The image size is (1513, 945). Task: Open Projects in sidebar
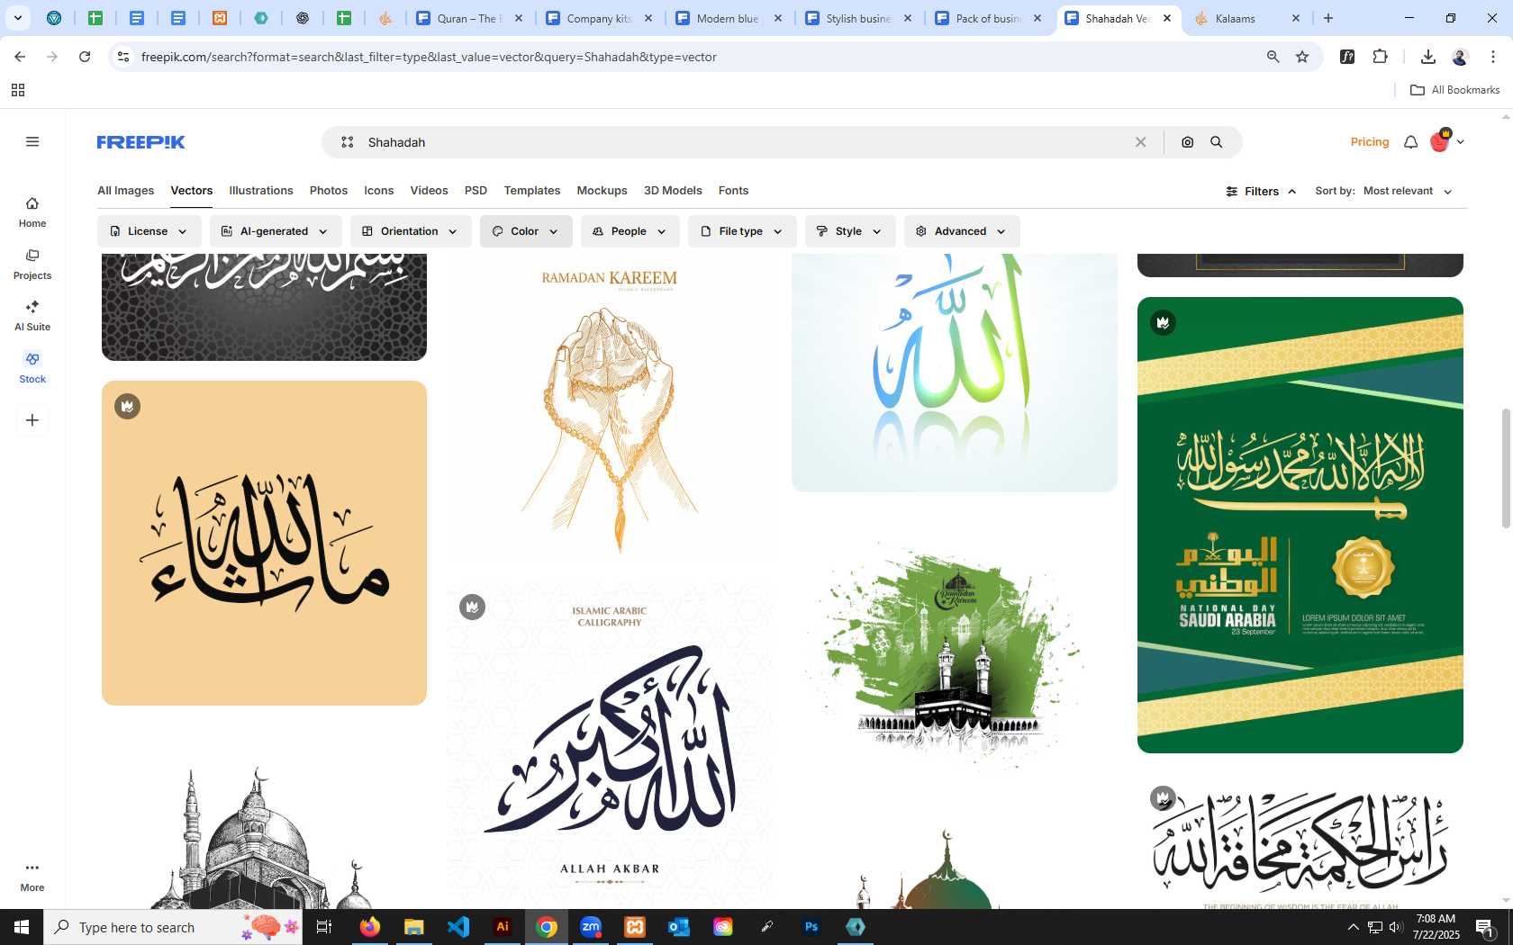32,265
